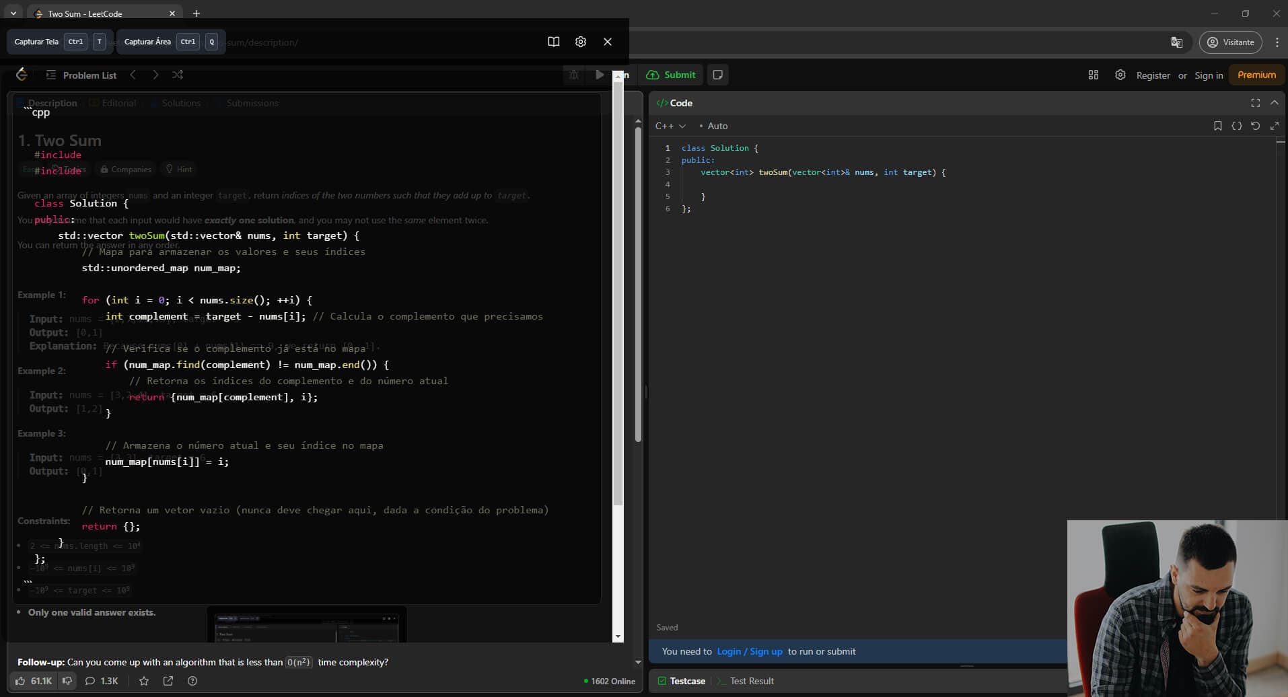Click the debug bug icon
Viewport: 1288px width, 697px height.
[x=573, y=75]
